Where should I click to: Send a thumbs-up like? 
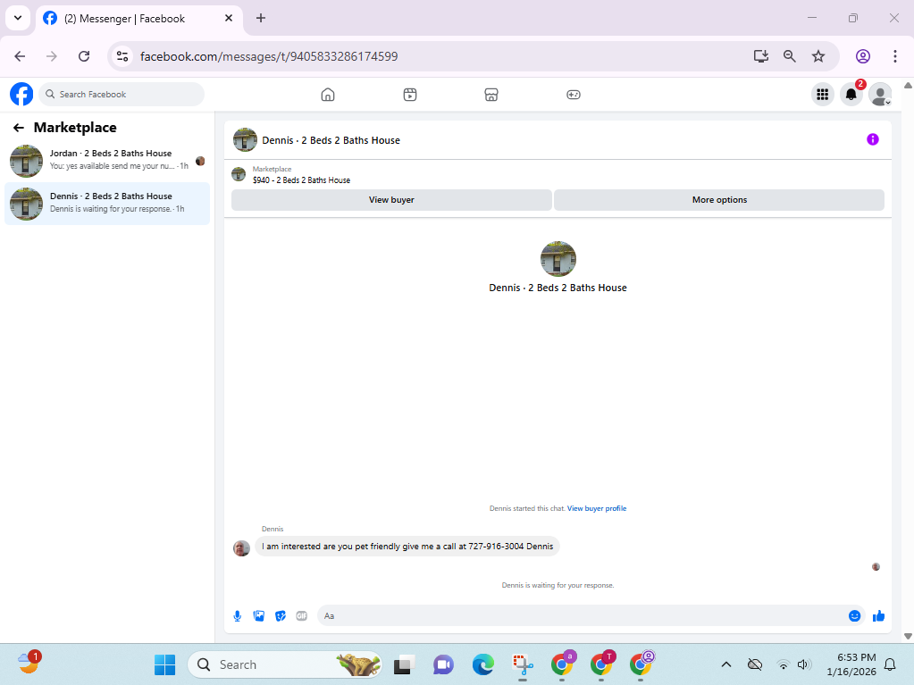[878, 615]
